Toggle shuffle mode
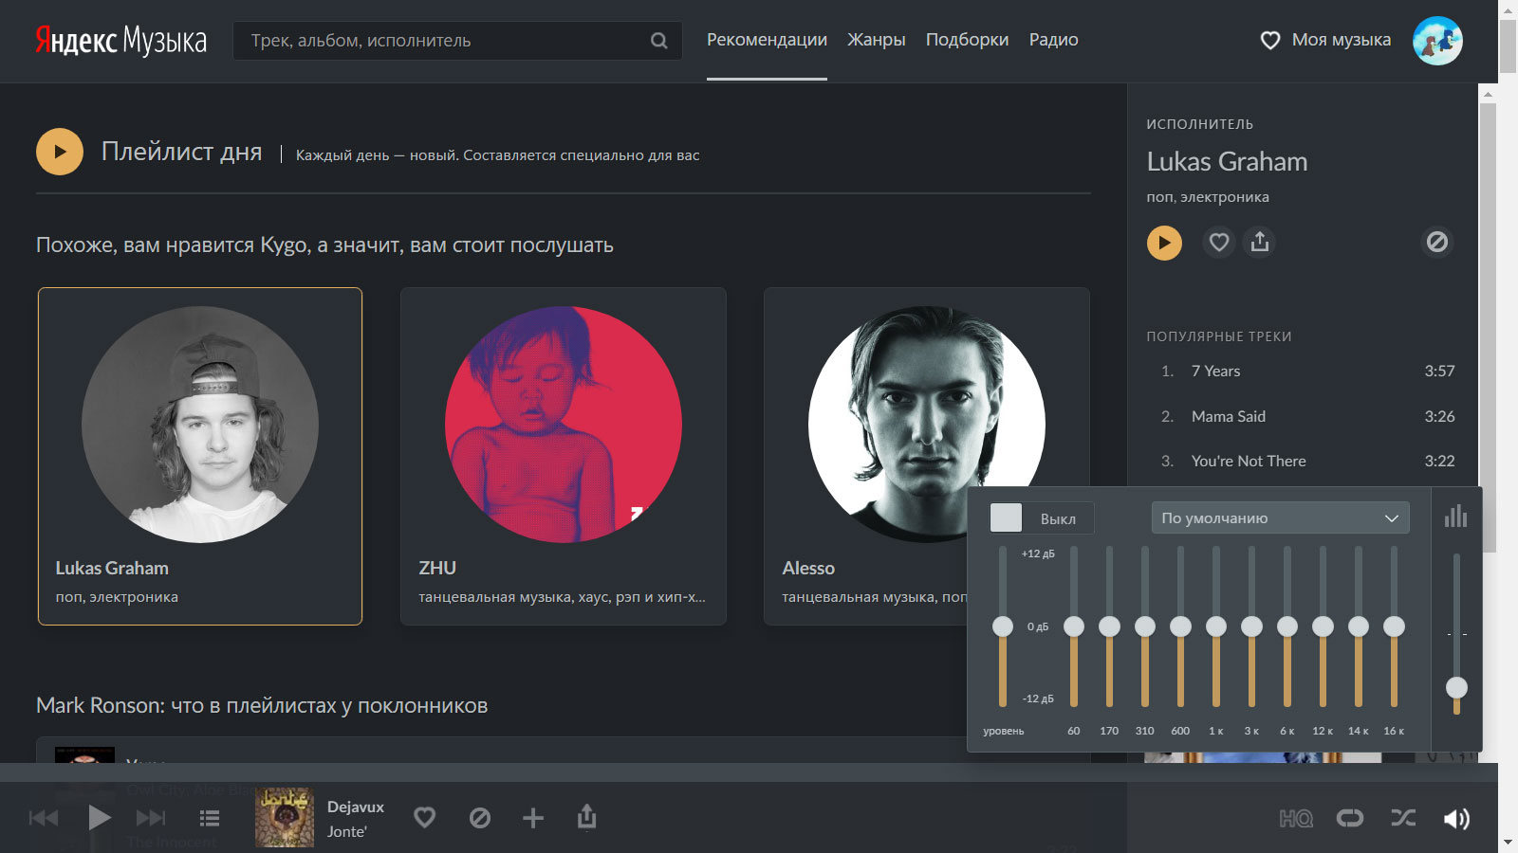This screenshot has height=853, width=1518. click(1403, 818)
